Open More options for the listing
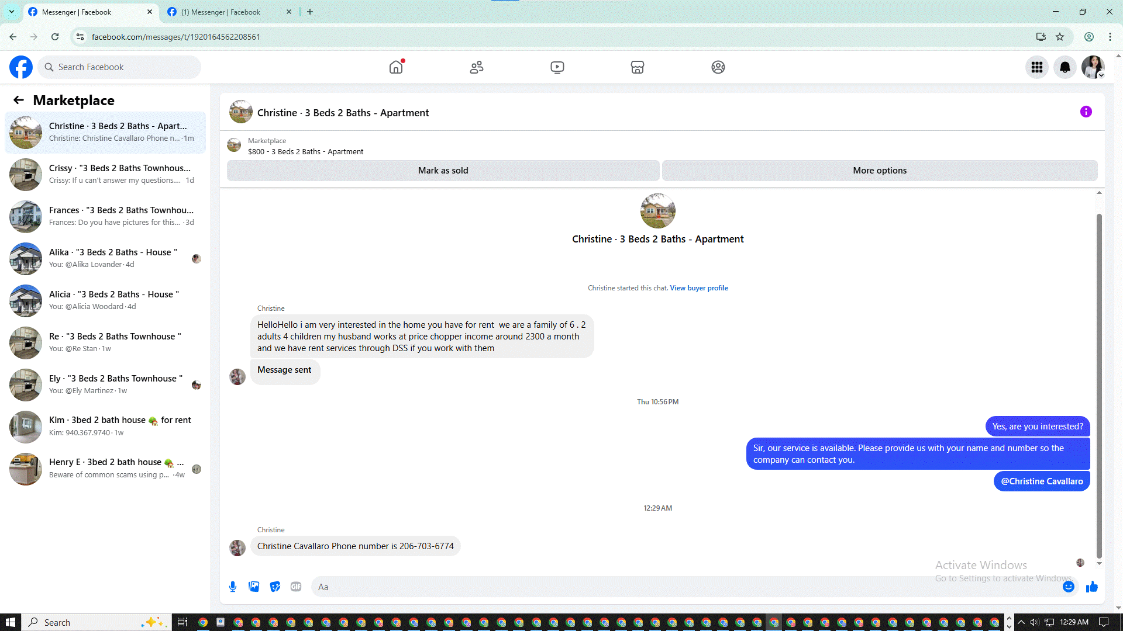The height and width of the screenshot is (631, 1123). click(880, 171)
